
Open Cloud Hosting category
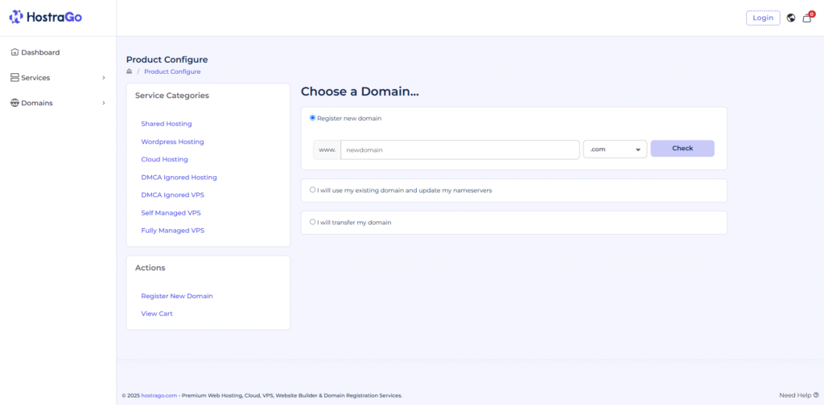click(x=164, y=159)
